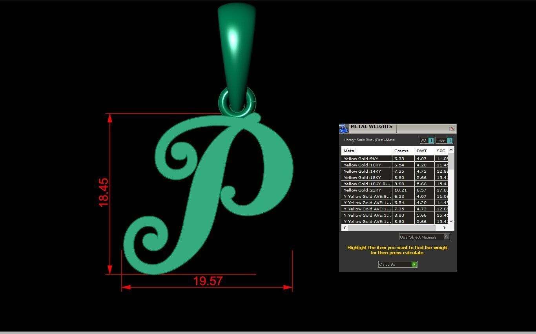Click the 18.45 height dimension label
The height and width of the screenshot is (334, 536).
(x=104, y=192)
